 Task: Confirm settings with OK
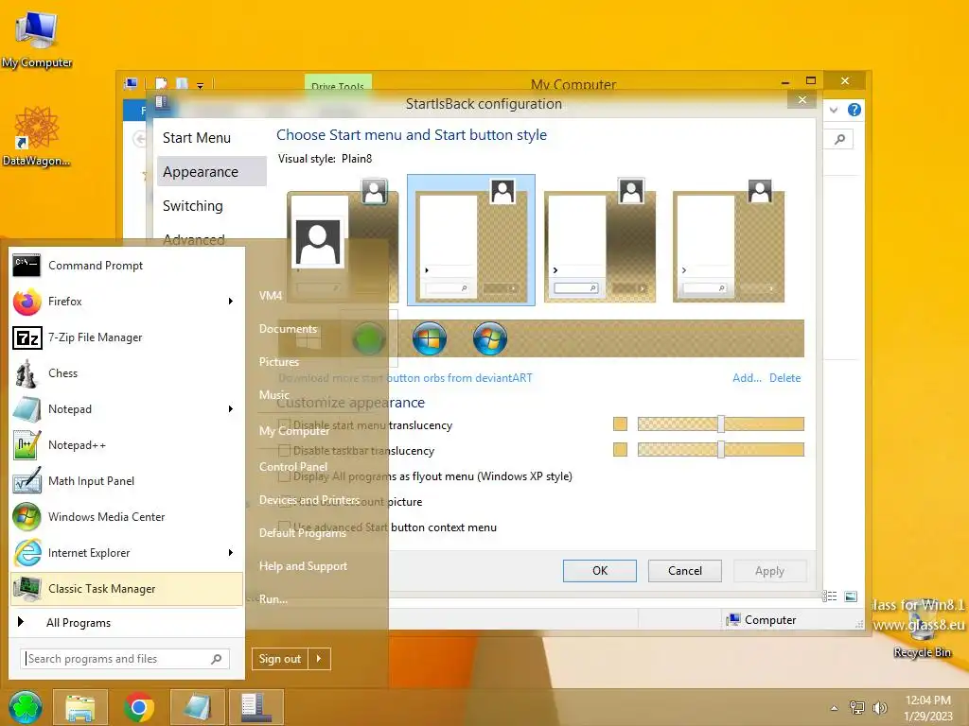click(599, 571)
